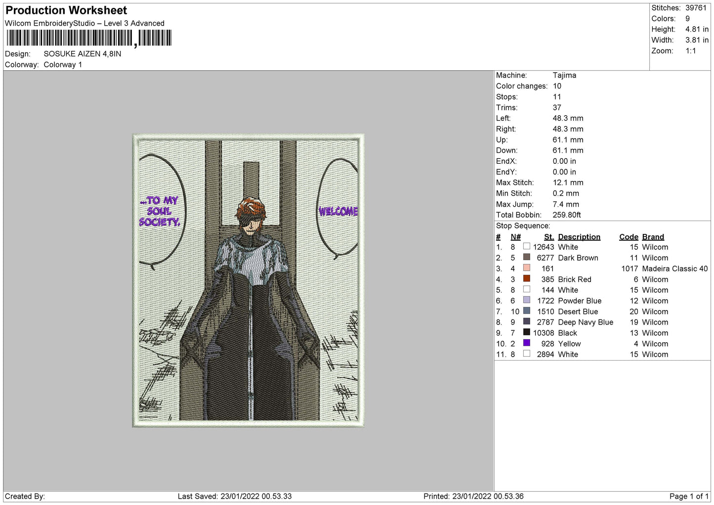Click the Code column header
Image resolution: width=714 pixels, height=505 pixels.
(x=629, y=237)
